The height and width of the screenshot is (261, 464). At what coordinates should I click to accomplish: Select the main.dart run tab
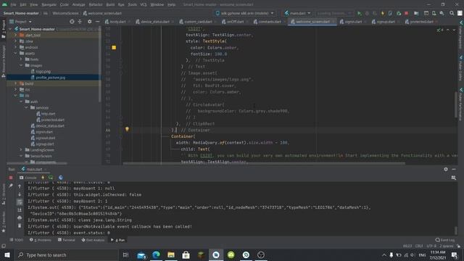coord(34,169)
